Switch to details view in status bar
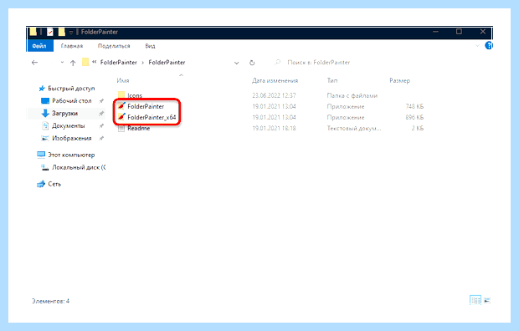Image resolution: width=519 pixels, height=331 pixels. 475,300
